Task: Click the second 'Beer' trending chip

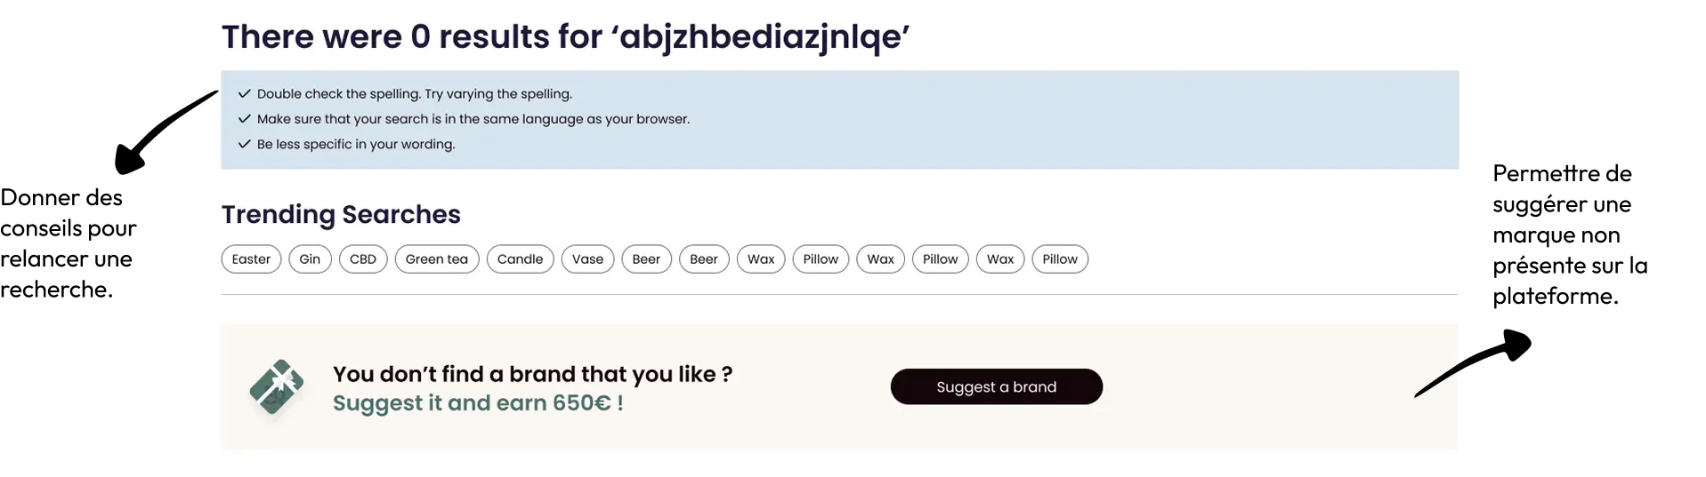Action: coord(704,259)
